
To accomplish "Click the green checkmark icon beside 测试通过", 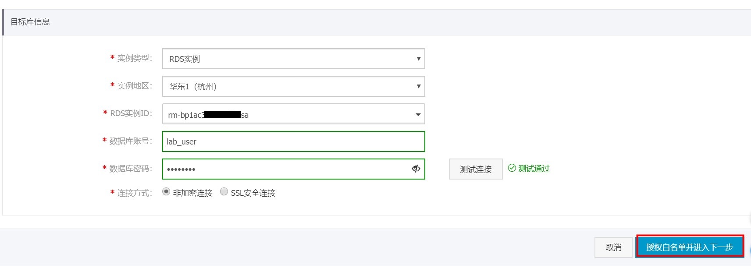I will [x=512, y=168].
